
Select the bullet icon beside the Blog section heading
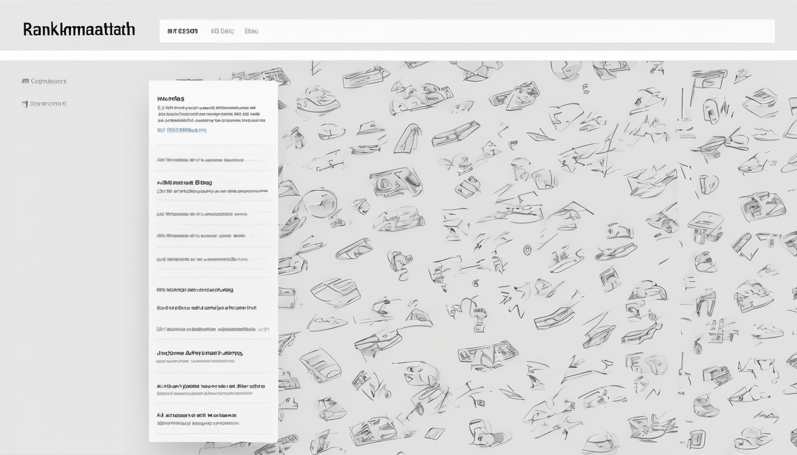pyautogui.click(x=158, y=182)
